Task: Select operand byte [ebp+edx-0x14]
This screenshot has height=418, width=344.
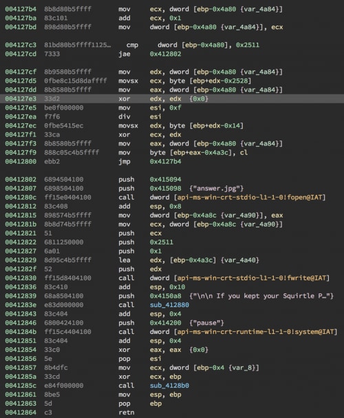Action: coord(206,125)
